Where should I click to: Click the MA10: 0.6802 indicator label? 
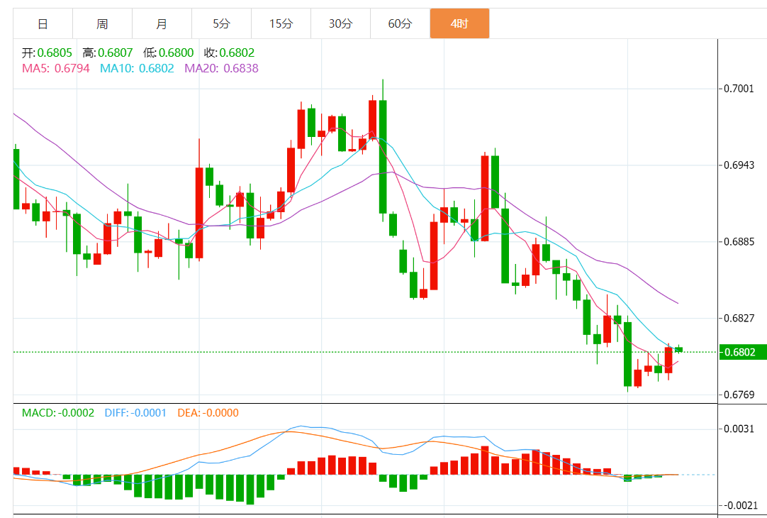point(137,68)
